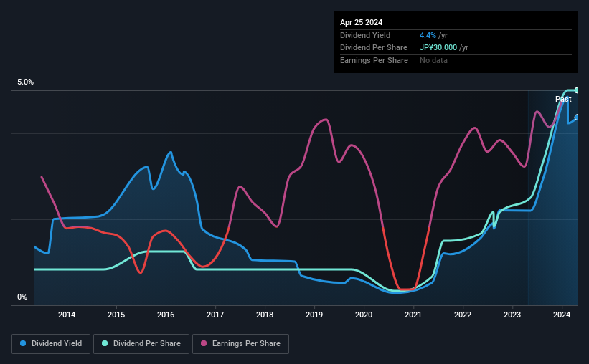The height and width of the screenshot is (364, 589).
Task: Click the Past label in shaded region
Action: 563,99
